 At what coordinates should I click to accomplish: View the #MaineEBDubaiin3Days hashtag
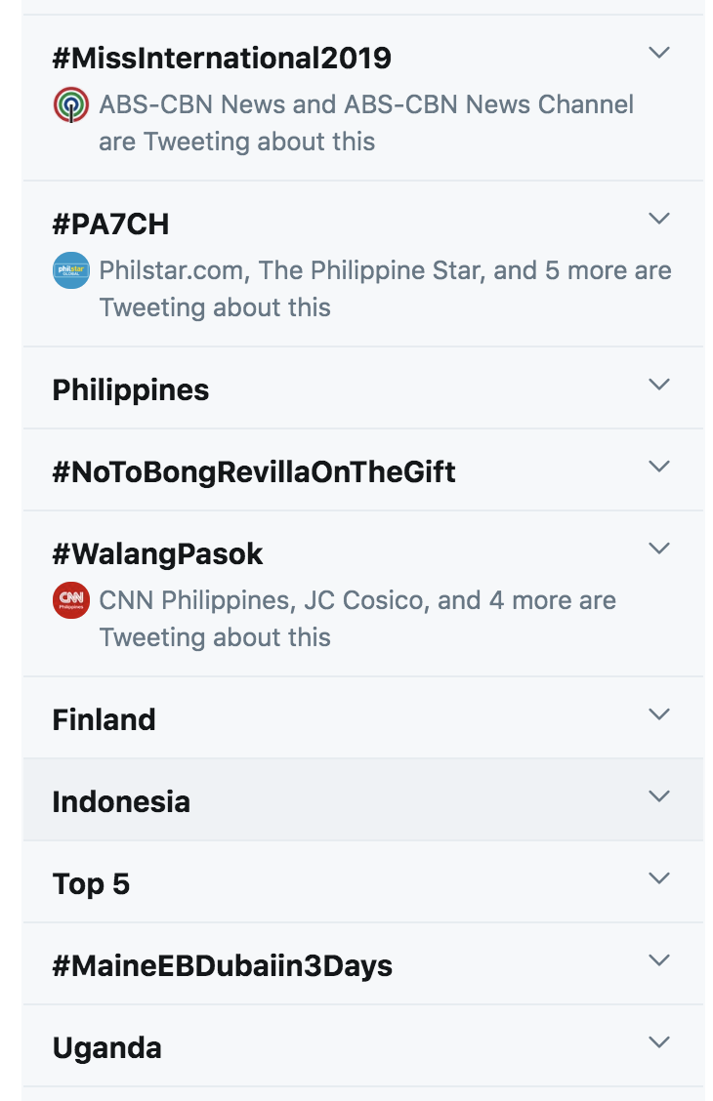223,966
